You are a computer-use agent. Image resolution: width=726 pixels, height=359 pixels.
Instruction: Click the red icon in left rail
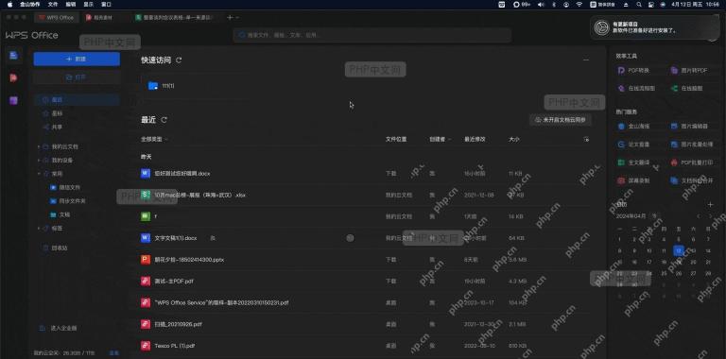[13, 77]
